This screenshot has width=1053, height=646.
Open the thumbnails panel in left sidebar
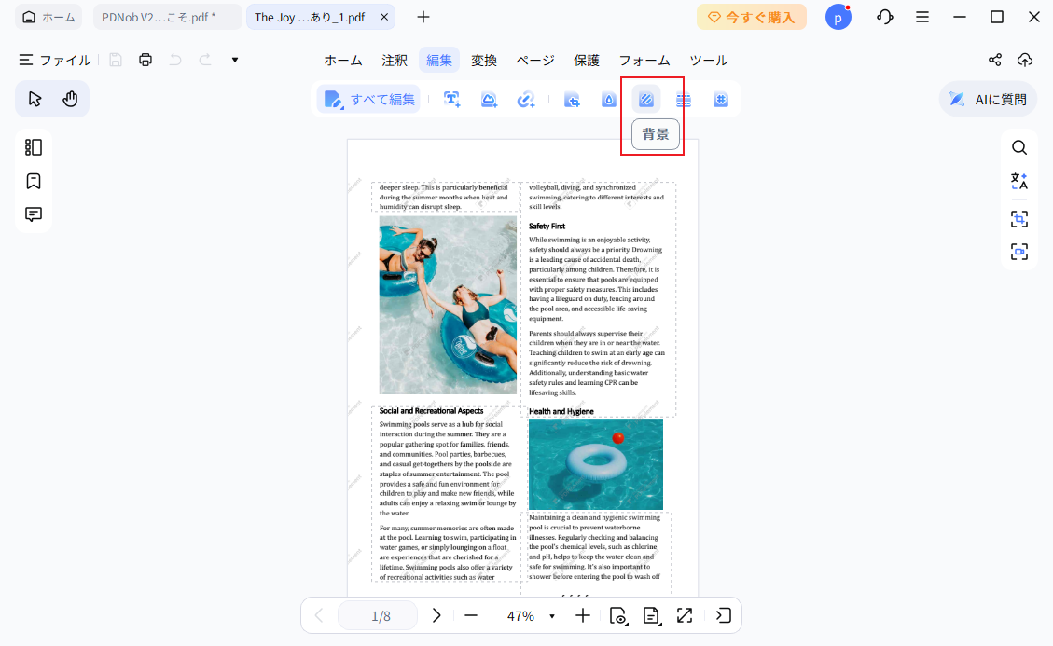tap(34, 147)
